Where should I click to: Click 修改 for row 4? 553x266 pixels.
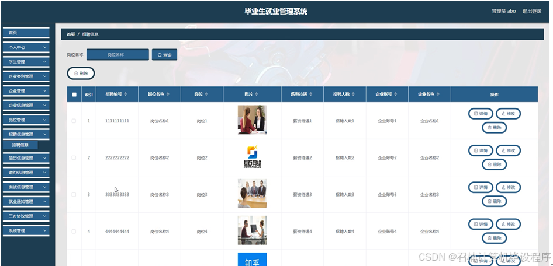(508, 224)
